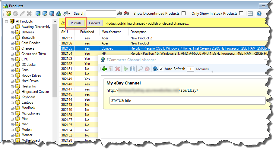Expand the Chargers category node
This screenshot has height=153, width=279.
click(x=12, y=49)
